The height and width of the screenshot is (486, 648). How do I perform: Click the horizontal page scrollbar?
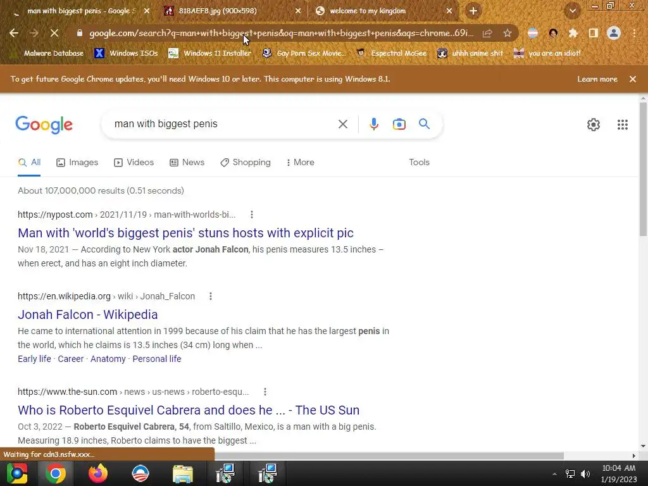[389, 456]
